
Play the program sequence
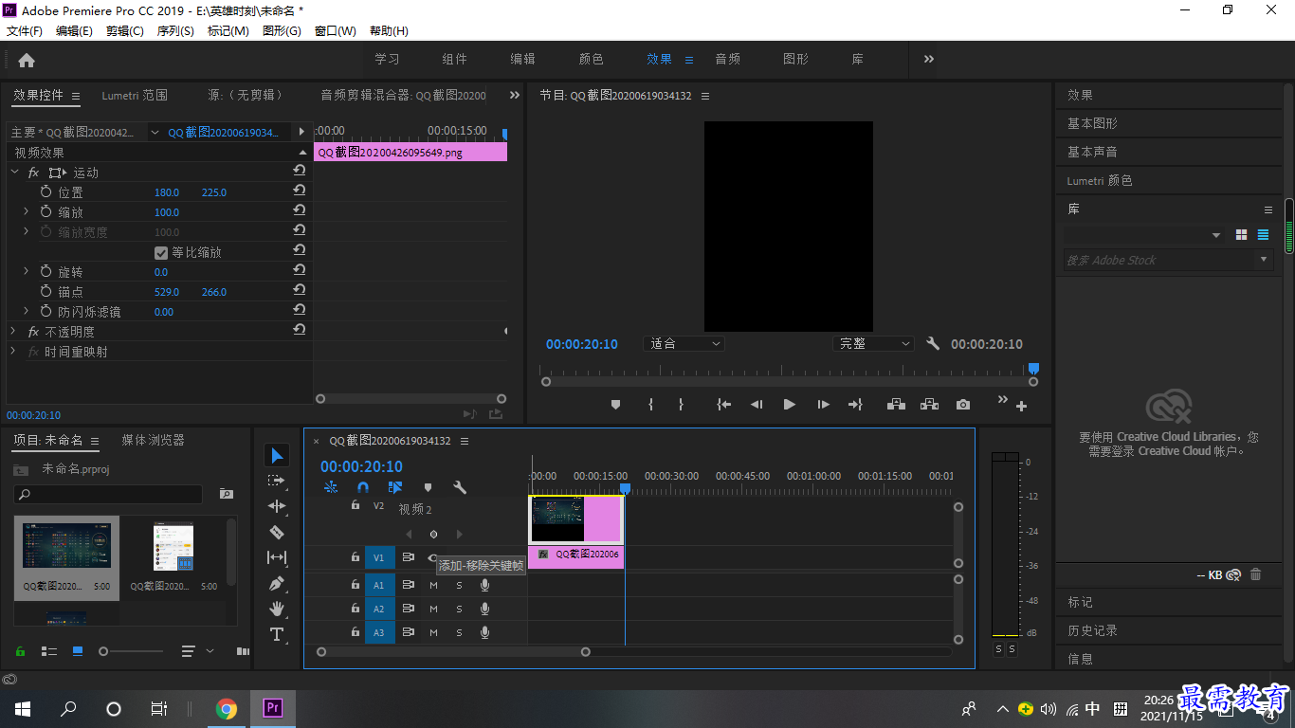[x=789, y=405]
